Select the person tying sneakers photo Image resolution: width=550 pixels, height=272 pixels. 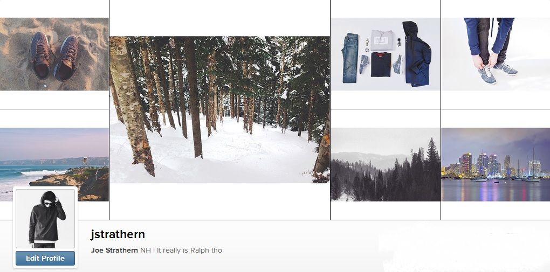click(496, 54)
